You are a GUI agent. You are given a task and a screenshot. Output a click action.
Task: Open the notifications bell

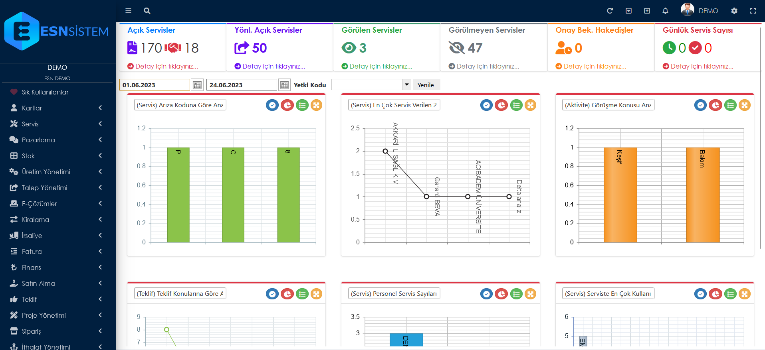pos(665,11)
